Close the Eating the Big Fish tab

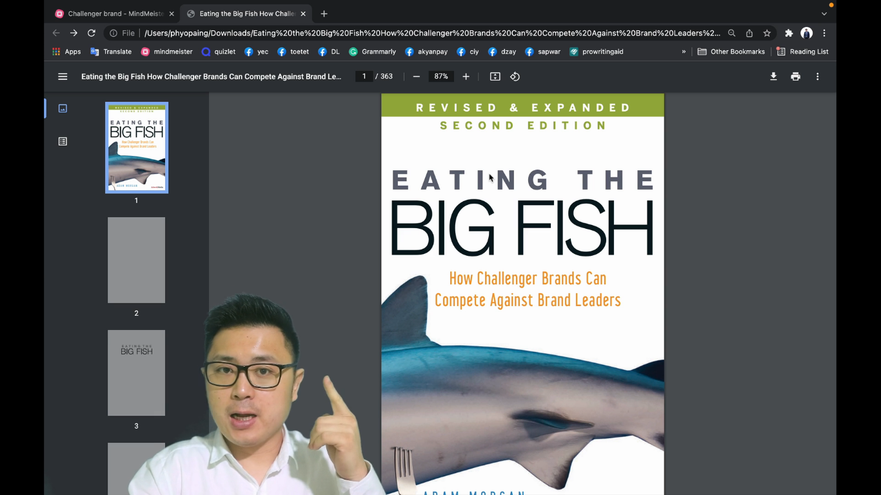tap(303, 14)
